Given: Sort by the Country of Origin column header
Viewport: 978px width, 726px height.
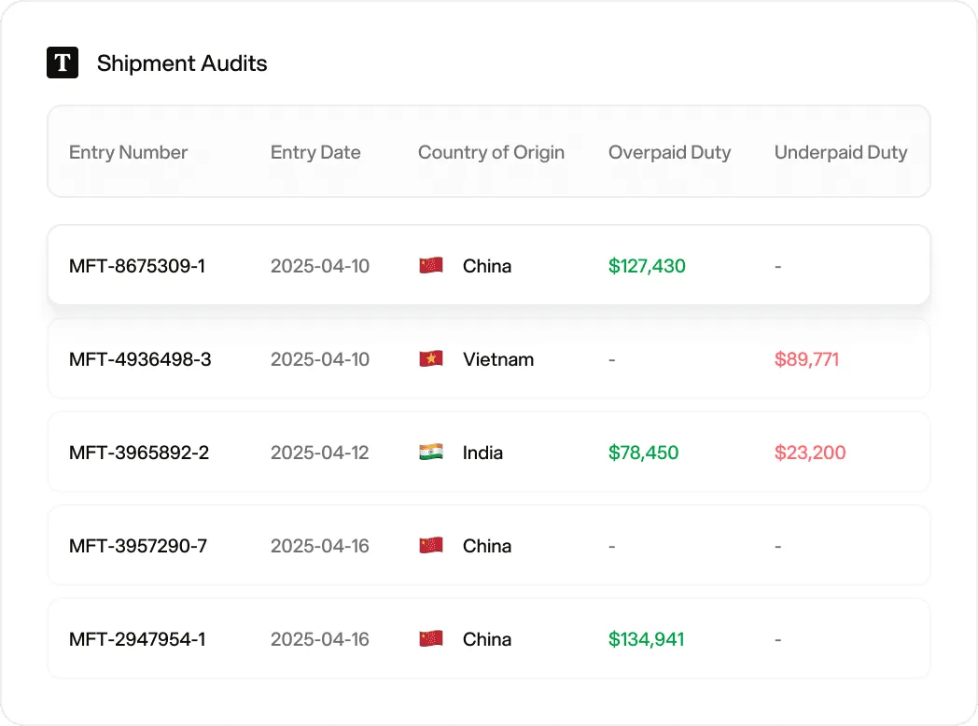Looking at the screenshot, I should tap(491, 152).
